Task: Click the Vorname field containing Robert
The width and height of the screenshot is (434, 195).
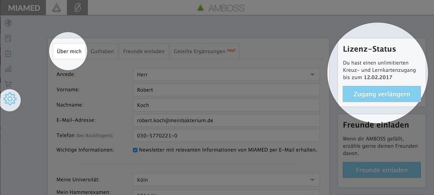Action: (x=226, y=90)
